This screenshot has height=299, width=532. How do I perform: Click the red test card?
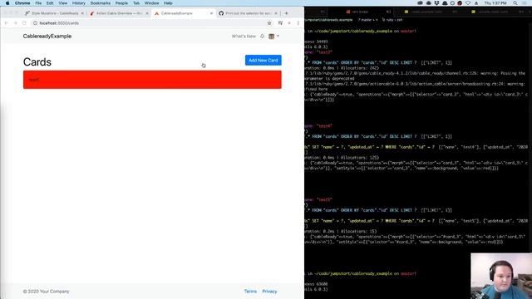tap(152, 80)
